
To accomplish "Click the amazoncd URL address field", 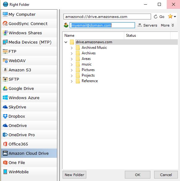I will click(107, 17).
